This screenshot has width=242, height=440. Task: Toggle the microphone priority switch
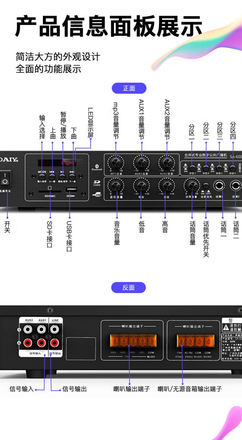206,186
